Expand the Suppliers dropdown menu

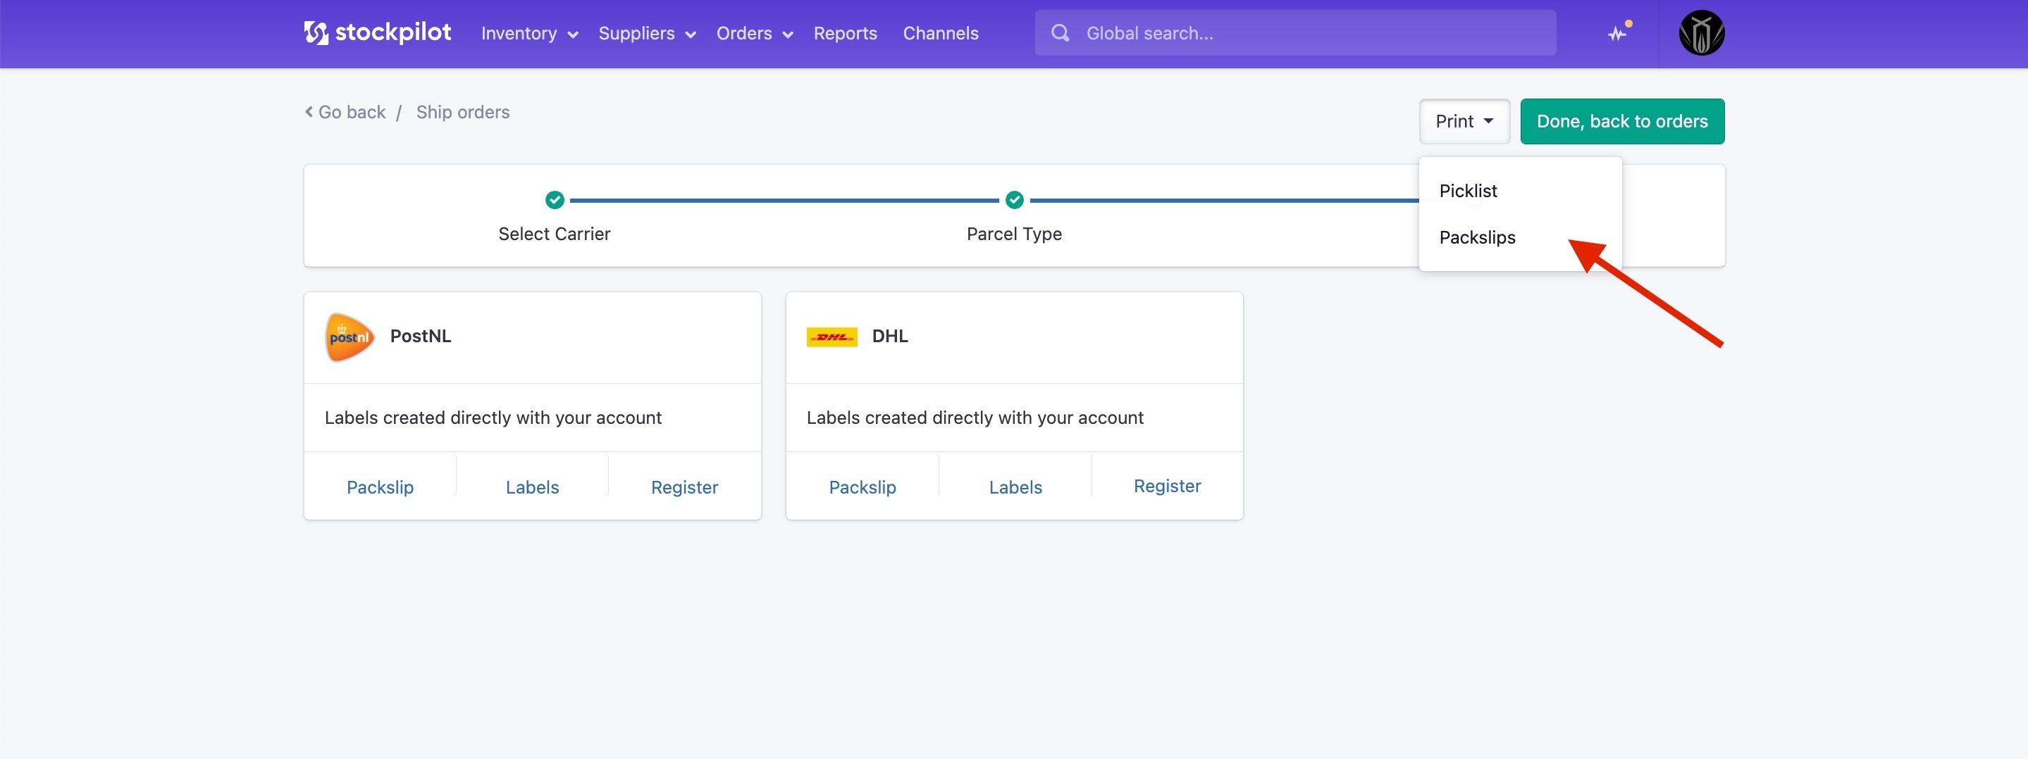click(x=646, y=33)
